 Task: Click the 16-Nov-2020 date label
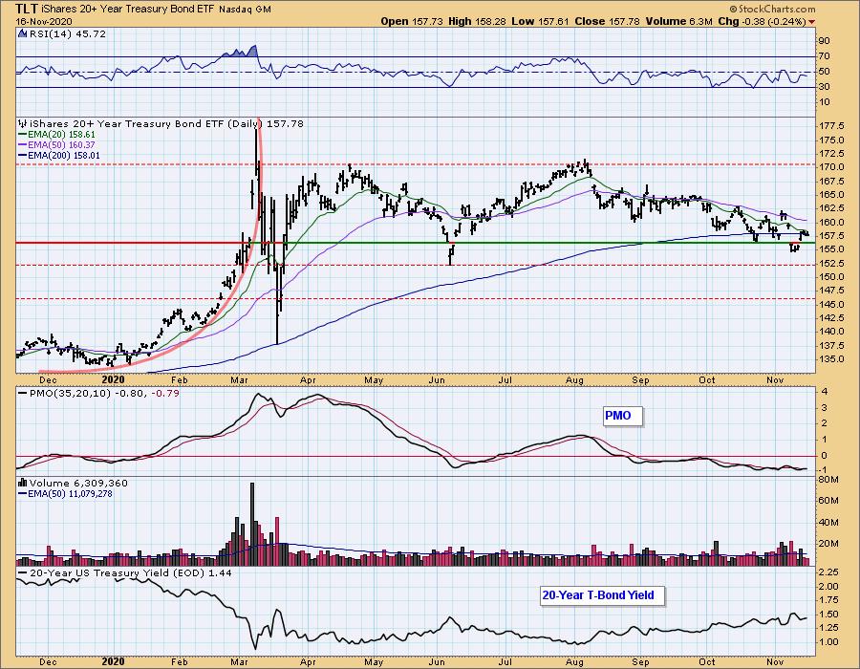44,21
